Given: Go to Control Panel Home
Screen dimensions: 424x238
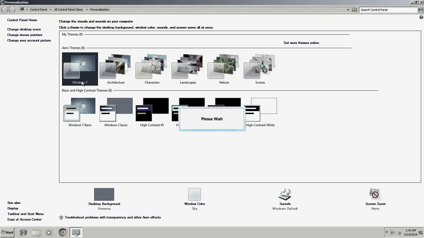Looking at the screenshot, I should 22,20.
